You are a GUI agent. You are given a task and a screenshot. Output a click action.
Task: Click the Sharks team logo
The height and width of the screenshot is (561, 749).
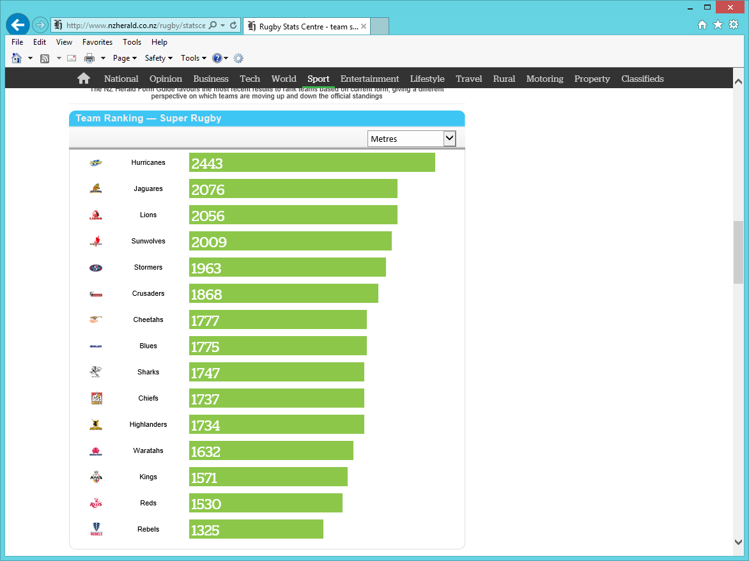[x=95, y=371]
